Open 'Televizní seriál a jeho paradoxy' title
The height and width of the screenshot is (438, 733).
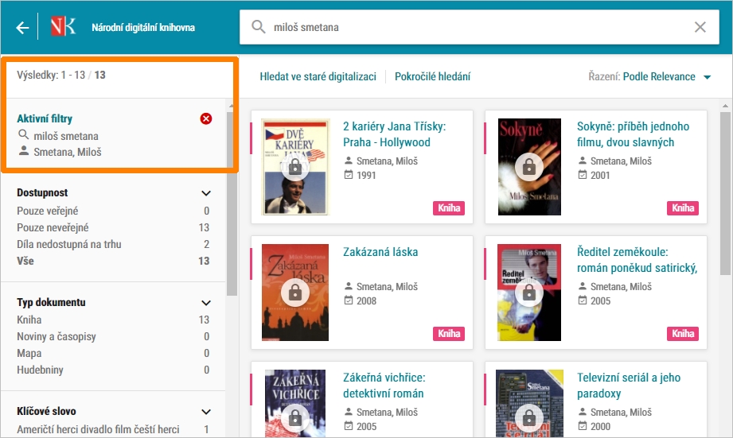click(629, 386)
